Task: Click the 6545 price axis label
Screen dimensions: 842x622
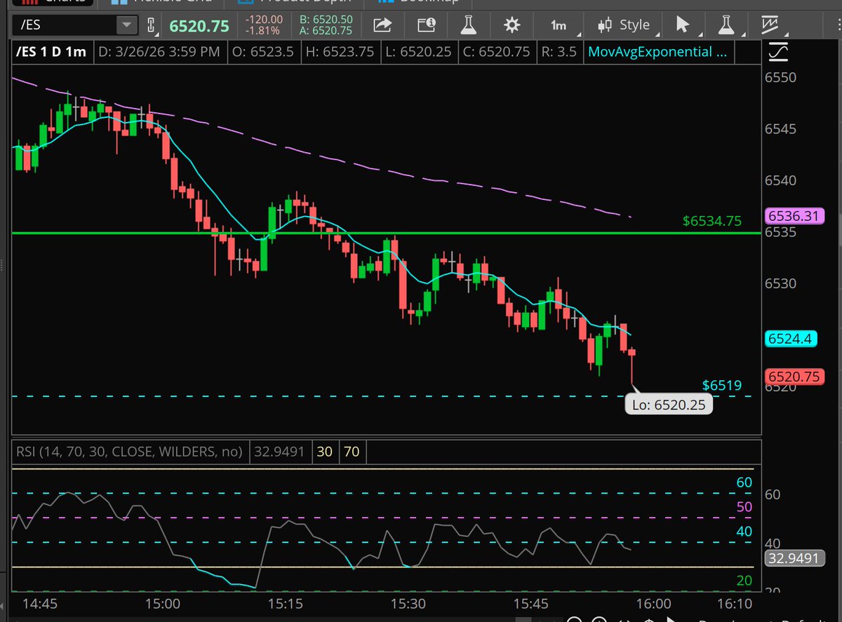Action: (x=781, y=129)
